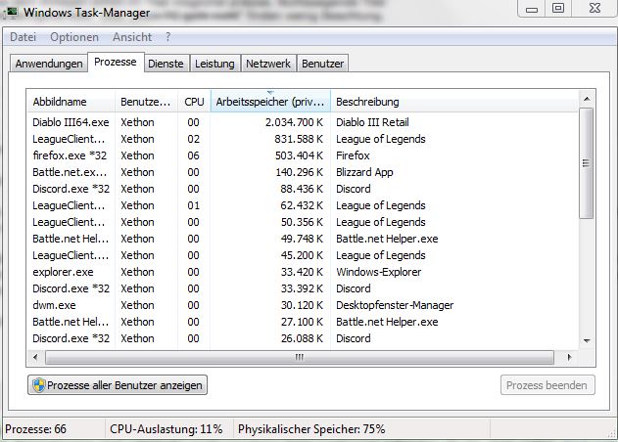This screenshot has width=618, height=442.
Task: Sort by Arbeitsspeicher column header
Action: tap(270, 102)
